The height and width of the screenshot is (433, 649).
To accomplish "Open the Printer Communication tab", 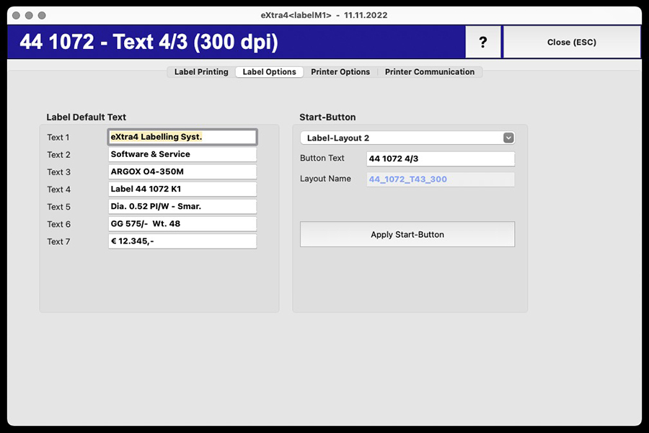I will point(430,72).
